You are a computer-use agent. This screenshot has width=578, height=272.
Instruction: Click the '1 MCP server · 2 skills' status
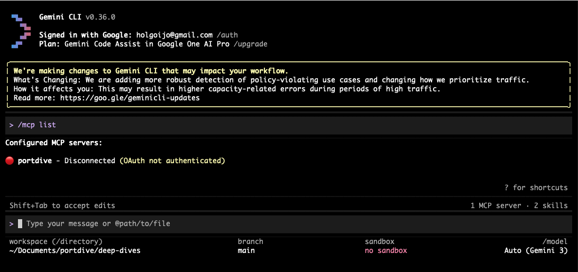coord(519,205)
